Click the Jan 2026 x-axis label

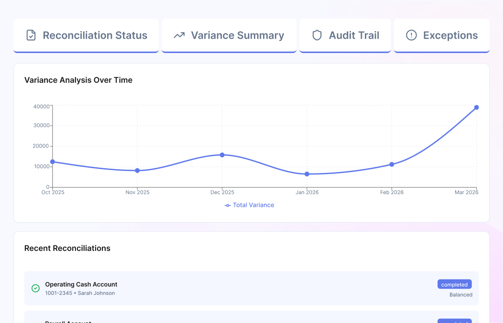tap(307, 192)
